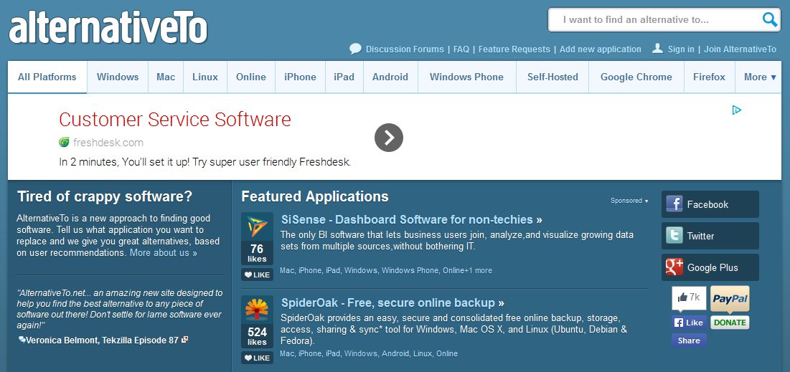Click the green DONATE button
Screen dimensions: 790x372
click(730, 322)
